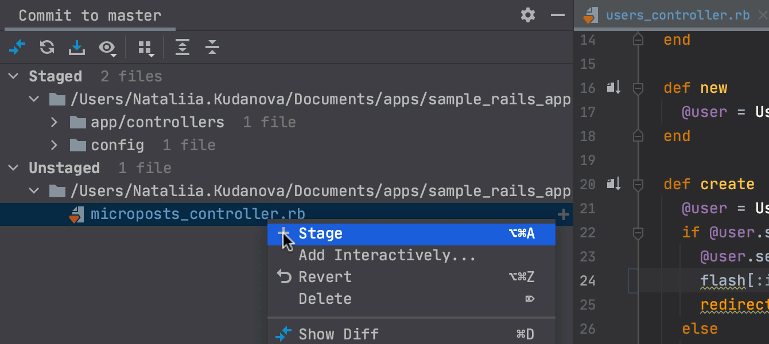Click the gutter change marker at line 16
Viewport: 769px width, 344px height.
pyautogui.click(x=613, y=88)
